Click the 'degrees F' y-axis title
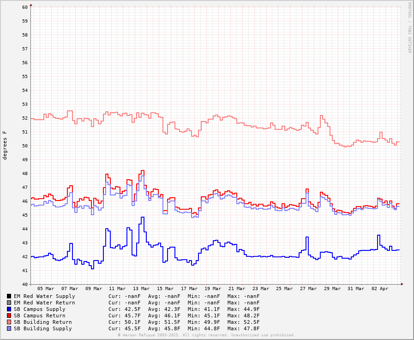This screenshot has height=340, width=414. [5, 145]
